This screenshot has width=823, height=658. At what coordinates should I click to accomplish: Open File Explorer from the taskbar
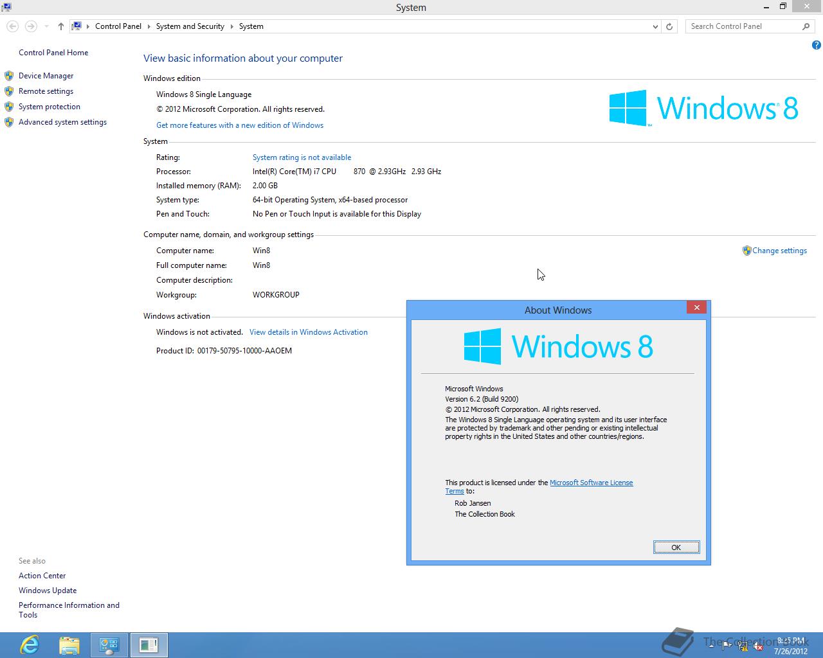coord(69,645)
